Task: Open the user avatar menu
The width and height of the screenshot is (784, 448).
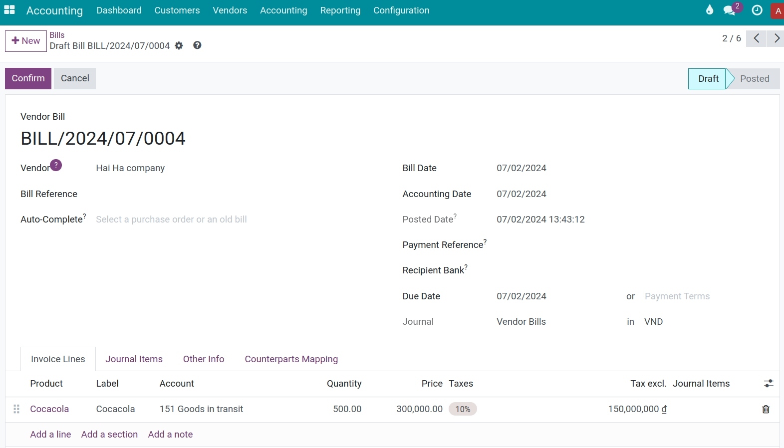Action: point(778,11)
